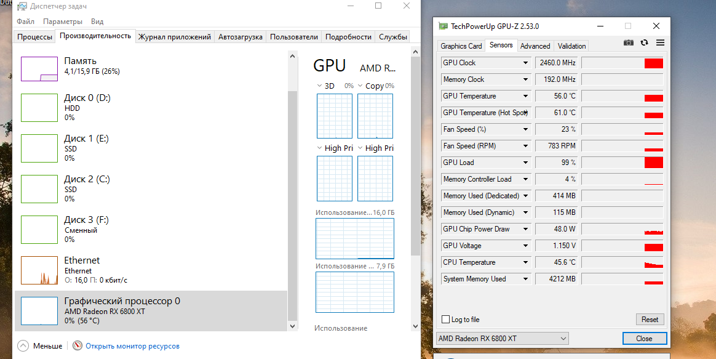
Task: Select the Ethernet network graph
Action: point(39,270)
